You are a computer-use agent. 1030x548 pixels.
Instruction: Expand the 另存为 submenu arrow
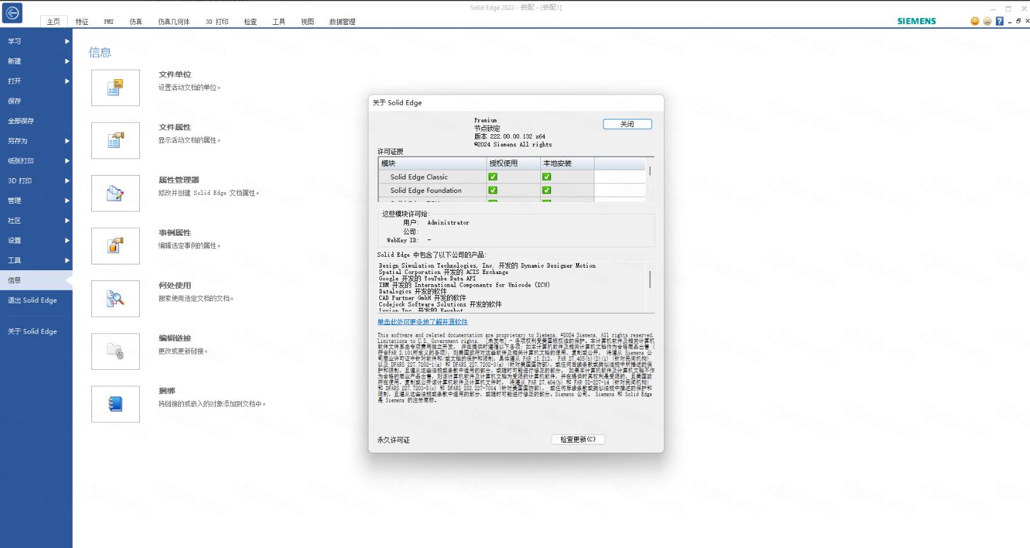coord(67,141)
